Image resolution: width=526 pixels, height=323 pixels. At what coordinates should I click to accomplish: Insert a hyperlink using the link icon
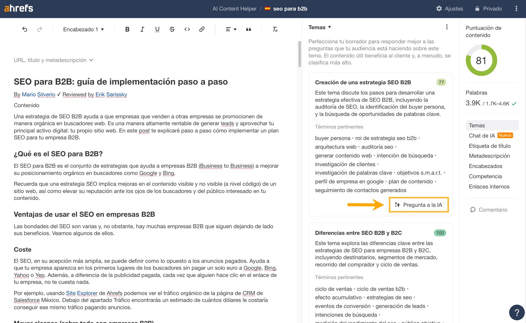coord(202,29)
